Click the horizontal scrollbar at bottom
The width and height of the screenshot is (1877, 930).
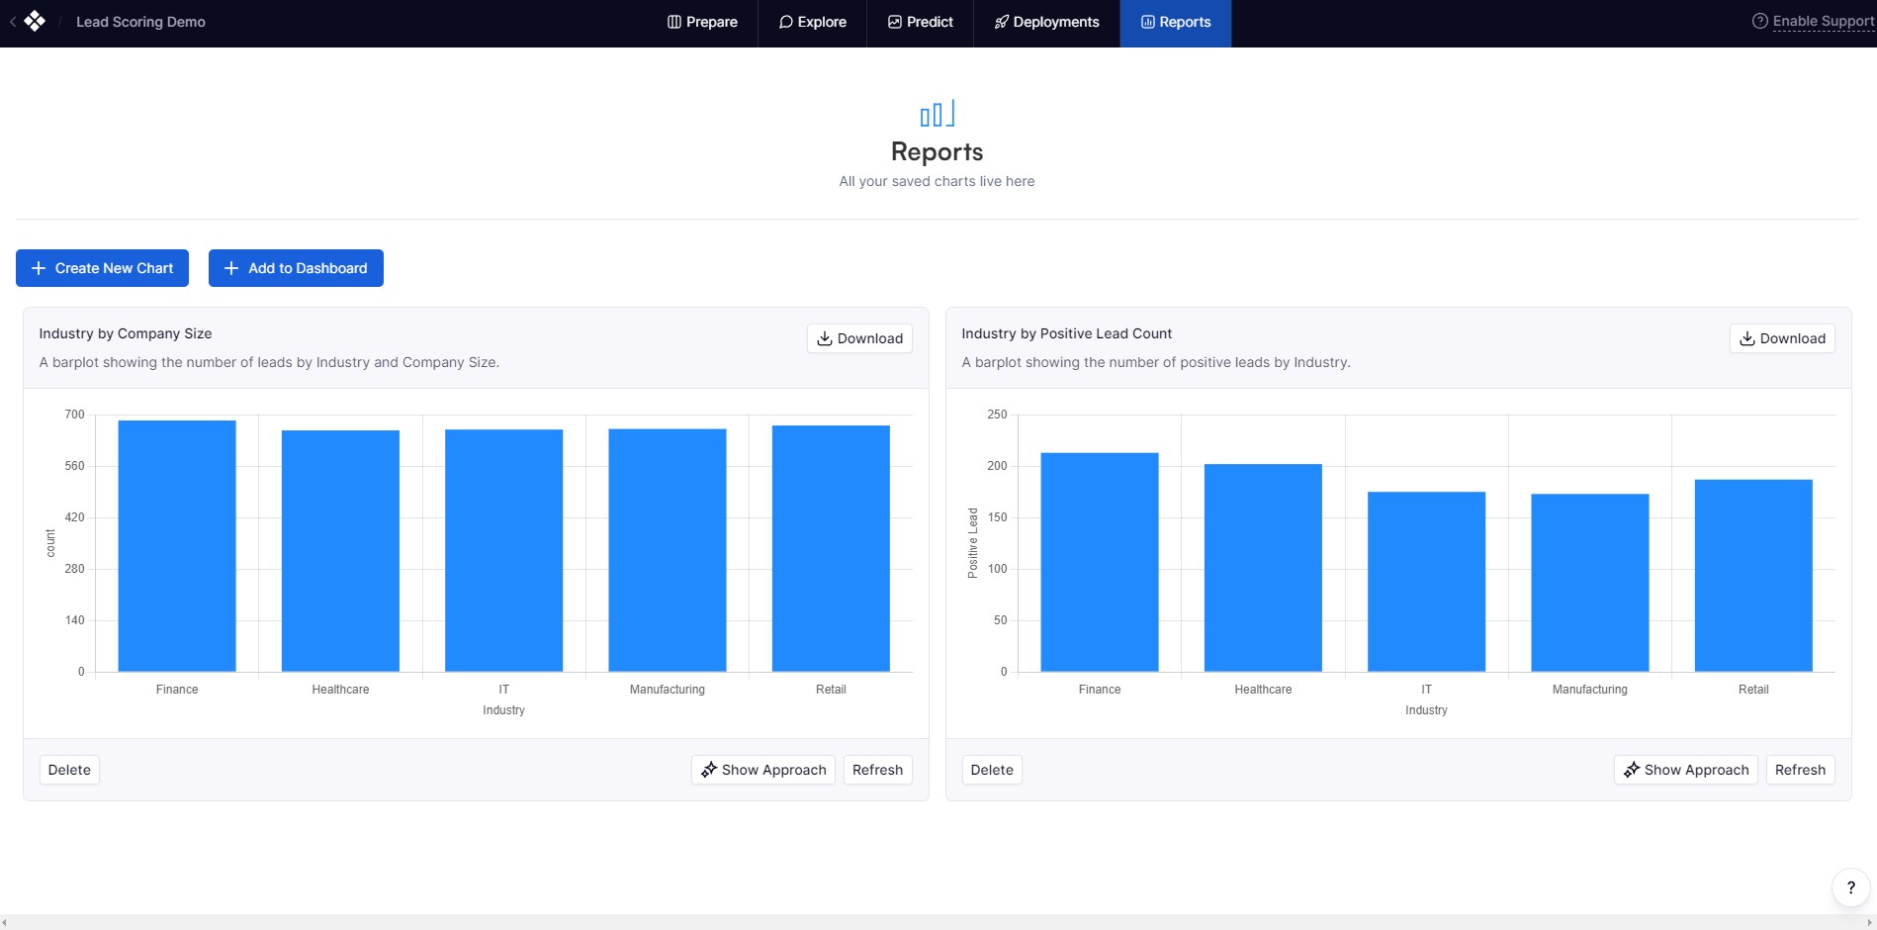pos(938,922)
